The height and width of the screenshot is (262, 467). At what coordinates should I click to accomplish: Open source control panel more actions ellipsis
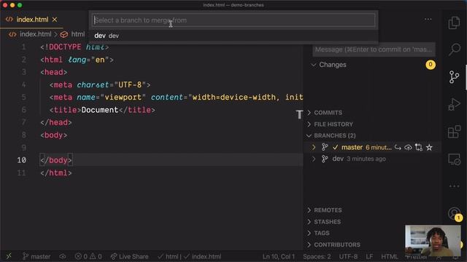click(x=428, y=20)
